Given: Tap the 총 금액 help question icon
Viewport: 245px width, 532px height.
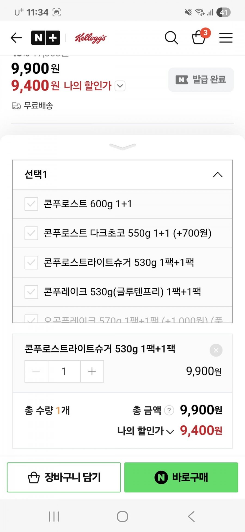Looking at the screenshot, I should tap(169, 410).
